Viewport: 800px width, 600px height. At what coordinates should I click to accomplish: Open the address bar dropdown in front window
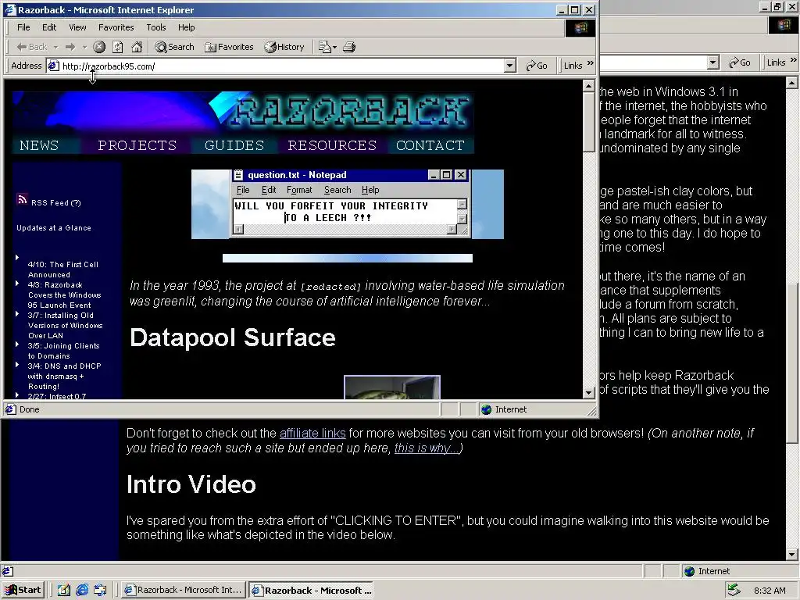509,66
